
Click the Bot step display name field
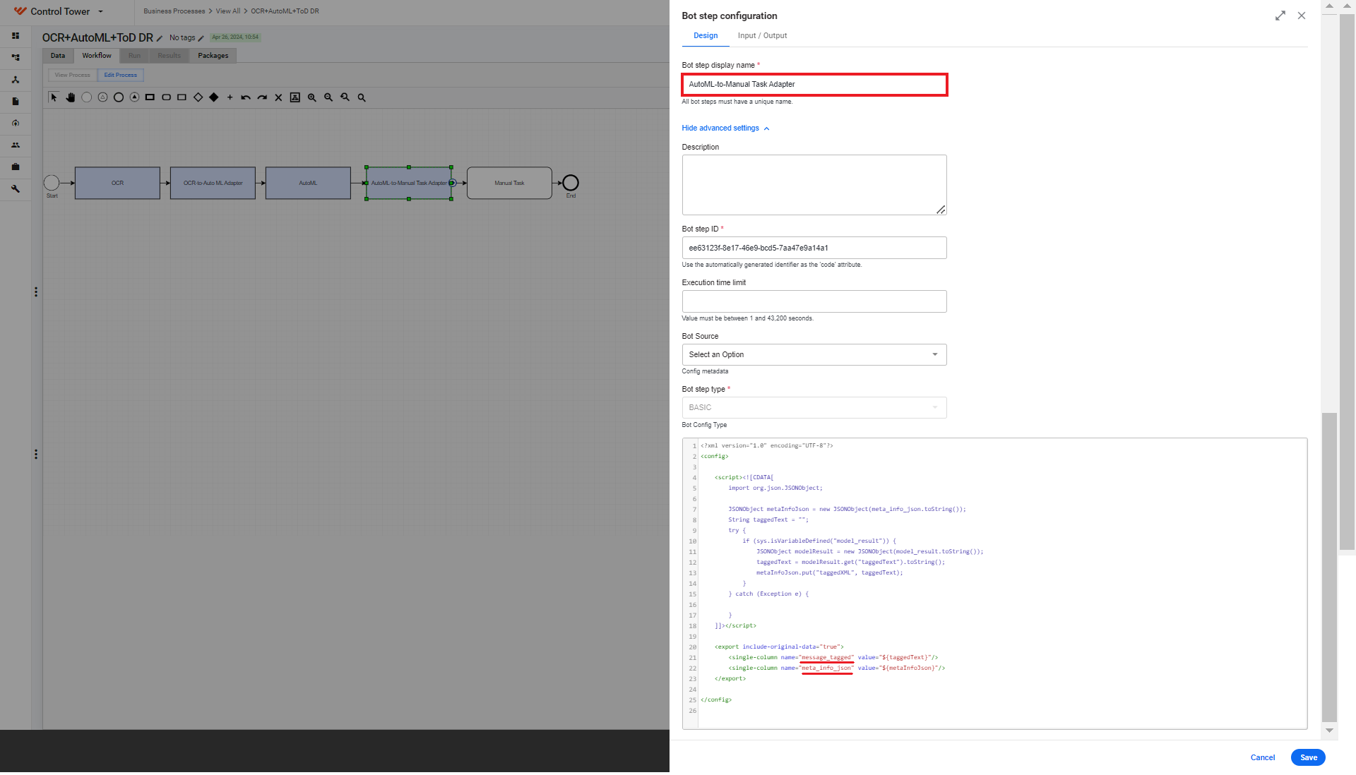tap(814, 84)
